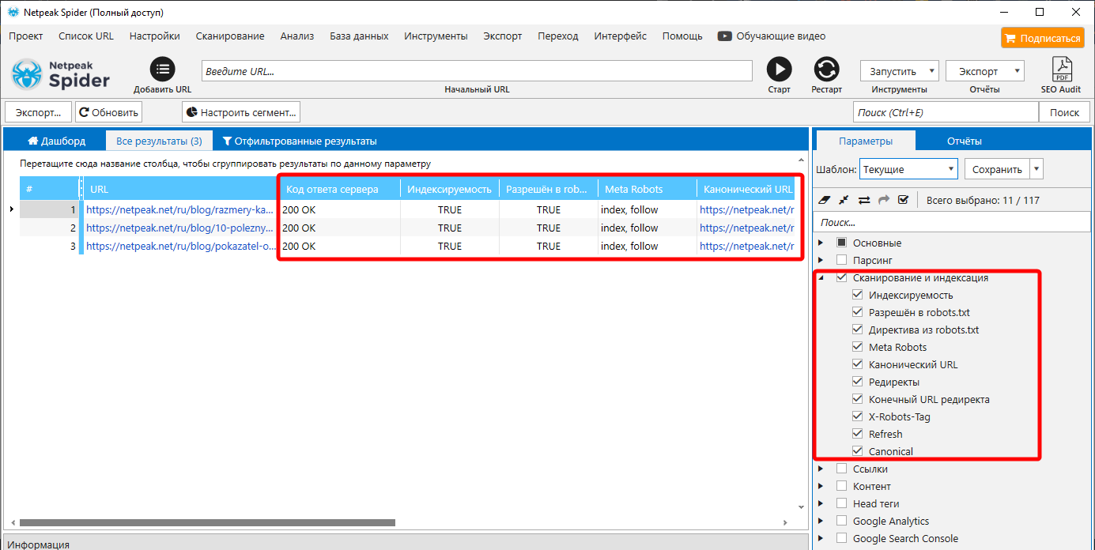Enable the Google Analytics group checkbox

coord(842,521)
